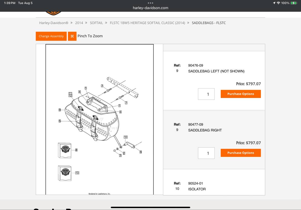Image resolution: width=301 pixels, height=210 pixels.
Task: Tap Rendered by LeadVenture, Inc. text
Action: point(99,194)
